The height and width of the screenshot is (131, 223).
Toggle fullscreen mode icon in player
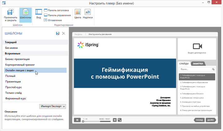[x=120, y=120]
